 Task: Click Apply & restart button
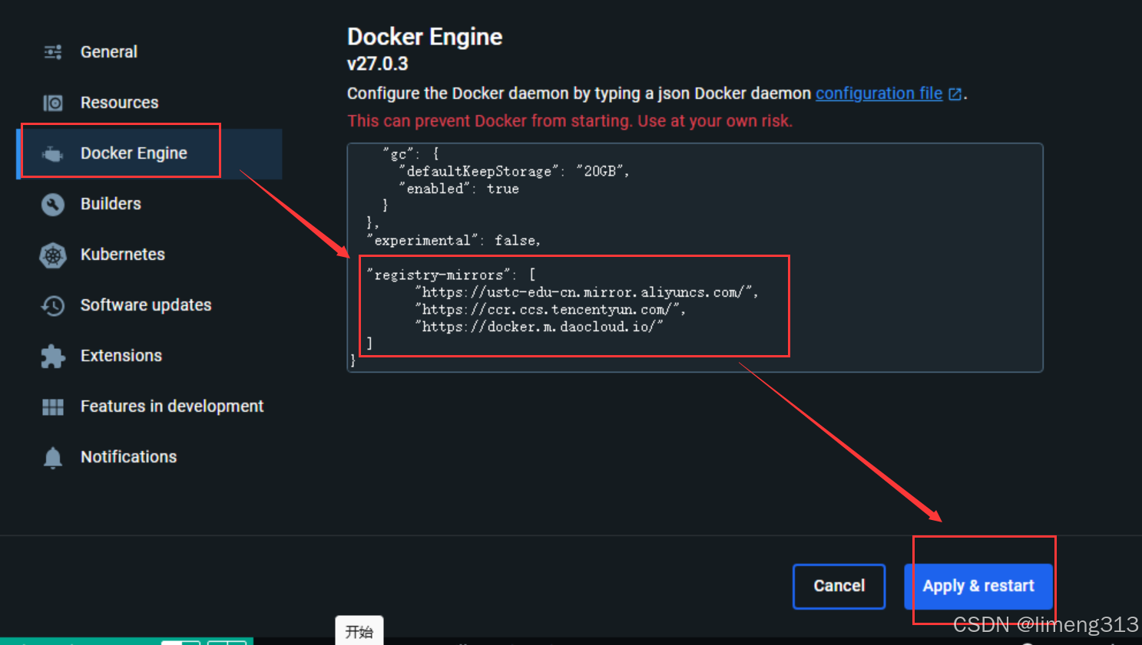coord(978,586)
